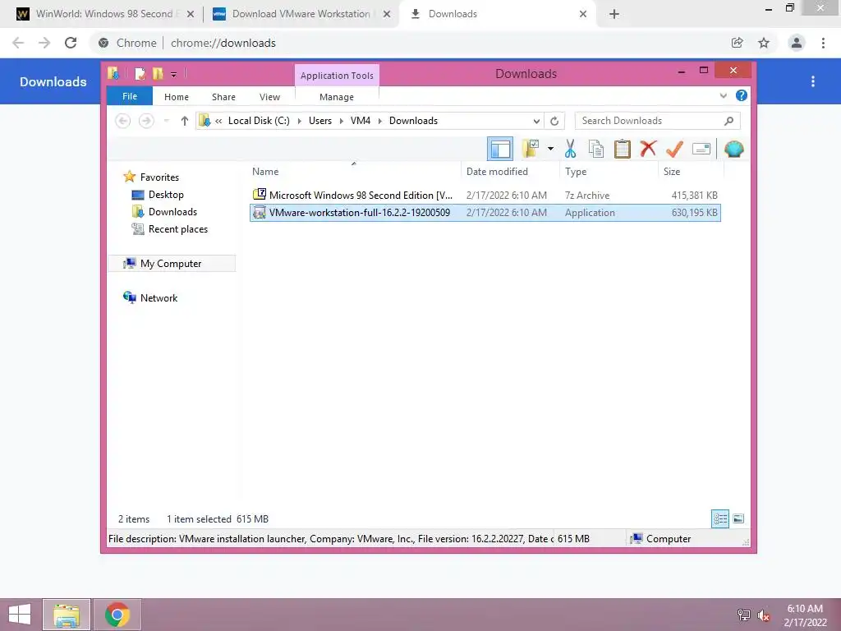Open Desktop in navigation pane
The height and width of the screenshot is (631, 841).
tap(158, 194)
